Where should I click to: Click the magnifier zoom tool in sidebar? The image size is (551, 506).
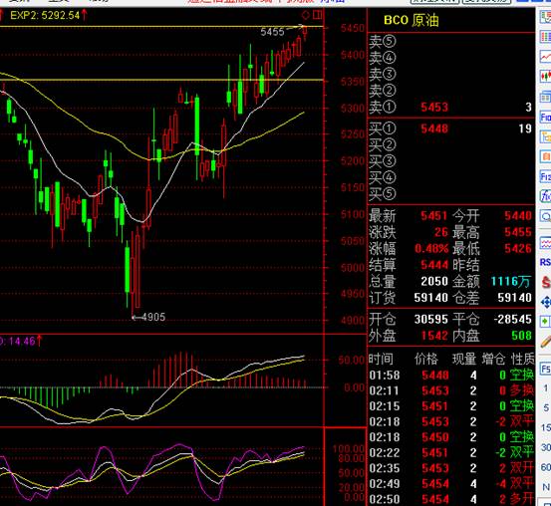(545, 216)
